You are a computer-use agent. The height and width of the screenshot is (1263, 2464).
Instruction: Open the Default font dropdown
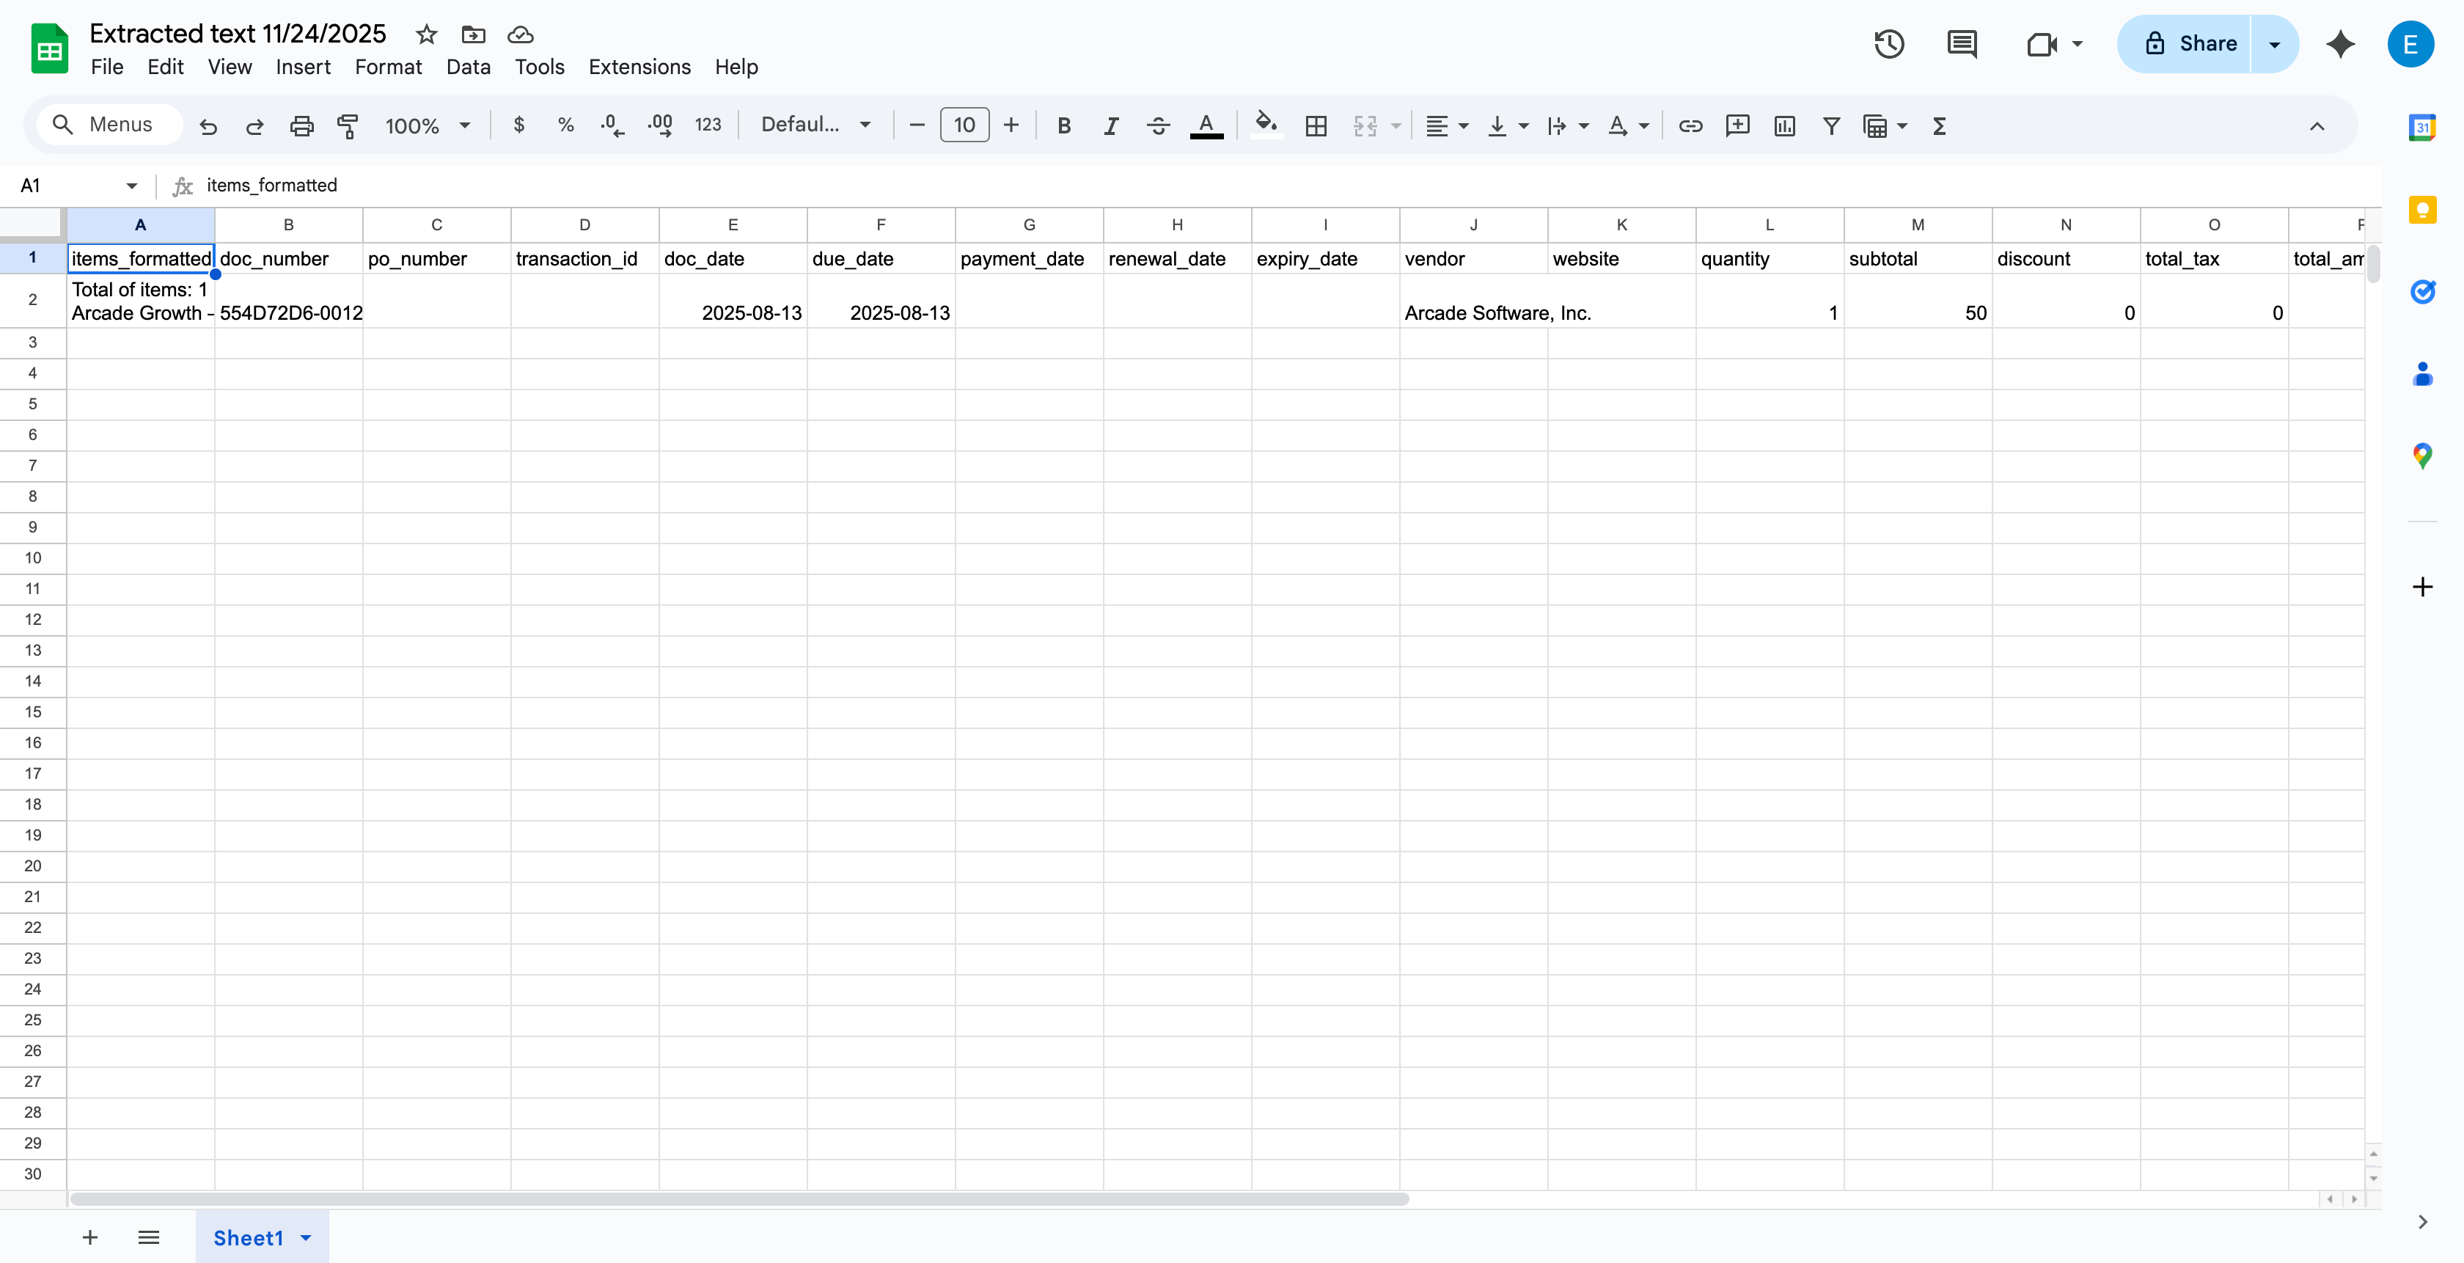point(815,125)
